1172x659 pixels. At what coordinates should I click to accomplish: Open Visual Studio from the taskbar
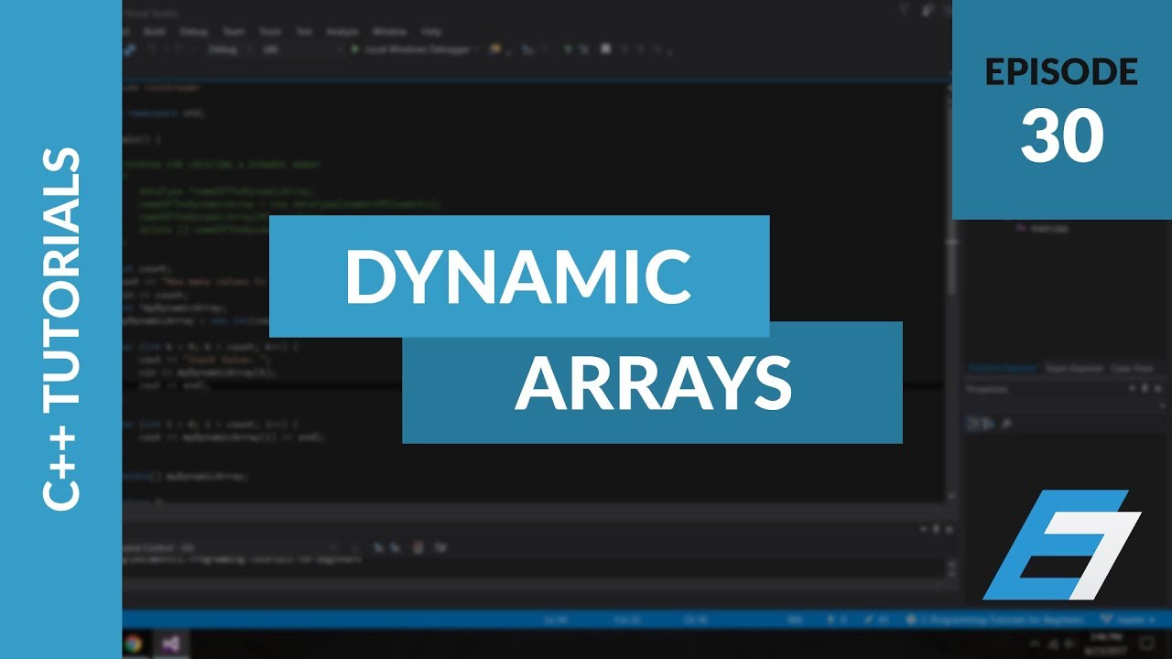coord(170,643)
